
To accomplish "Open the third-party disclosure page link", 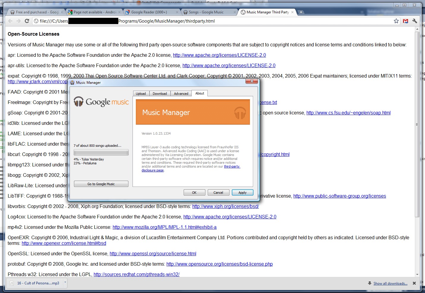I will [x=232, y=167].
